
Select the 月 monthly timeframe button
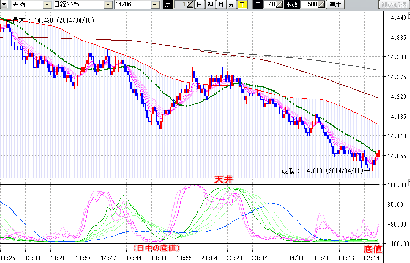220,5
